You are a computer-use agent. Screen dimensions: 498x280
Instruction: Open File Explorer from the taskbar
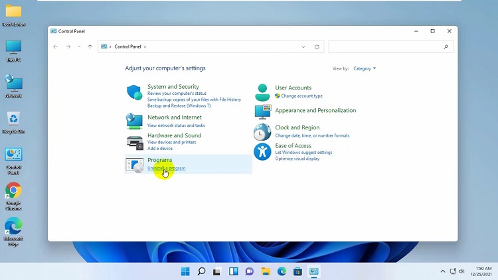click(266, 271)
